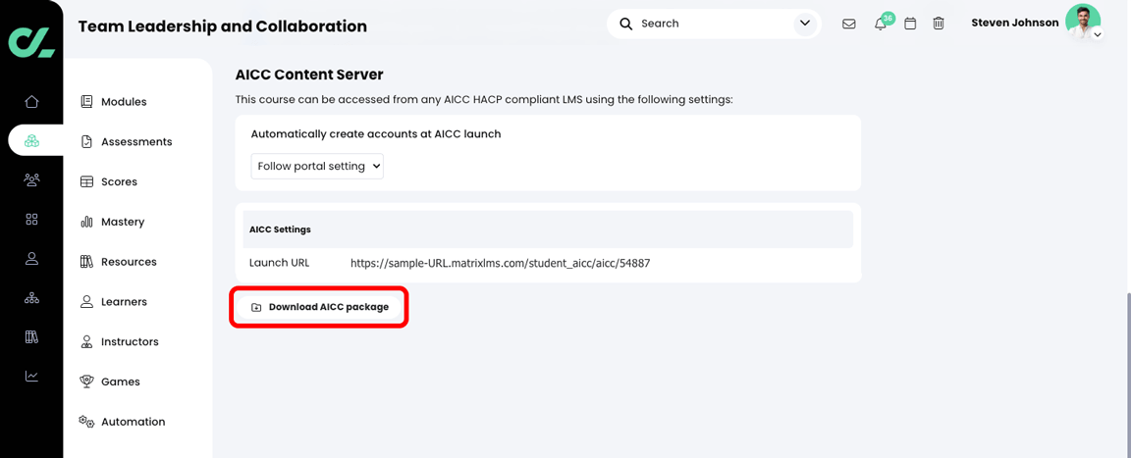This screenshot has height=458, width=1131.
Task: Open the organization hierarchy icon in left rail
Action: point(31,297)
